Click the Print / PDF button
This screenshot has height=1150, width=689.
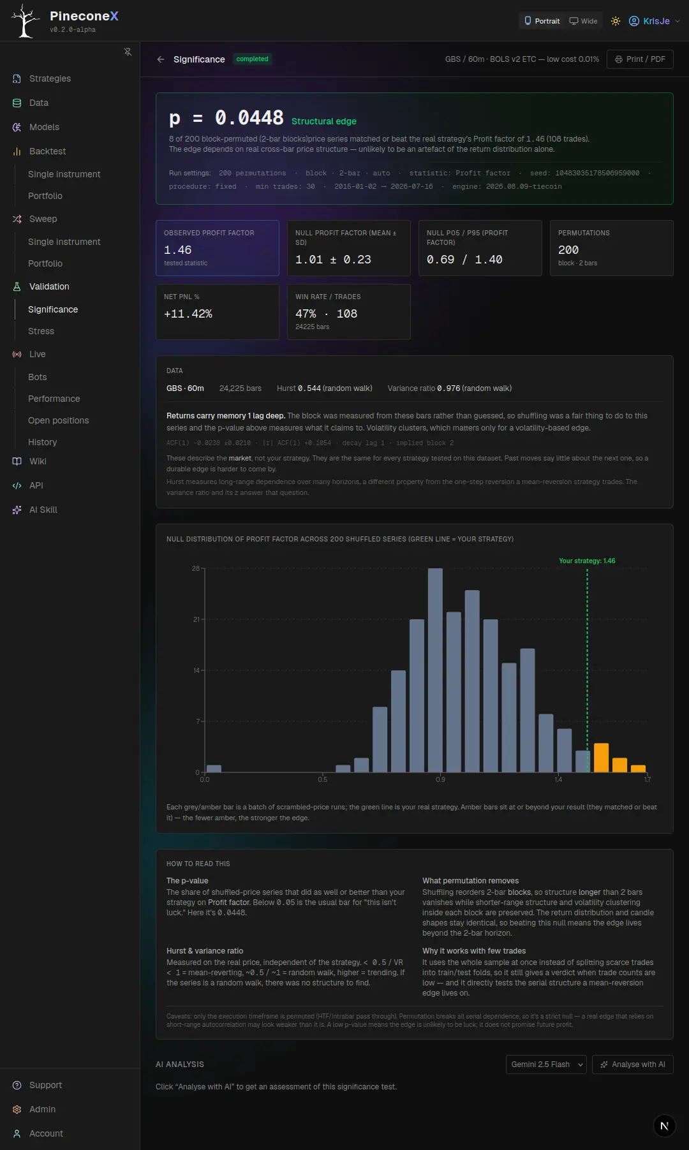(x=640, y=59)
